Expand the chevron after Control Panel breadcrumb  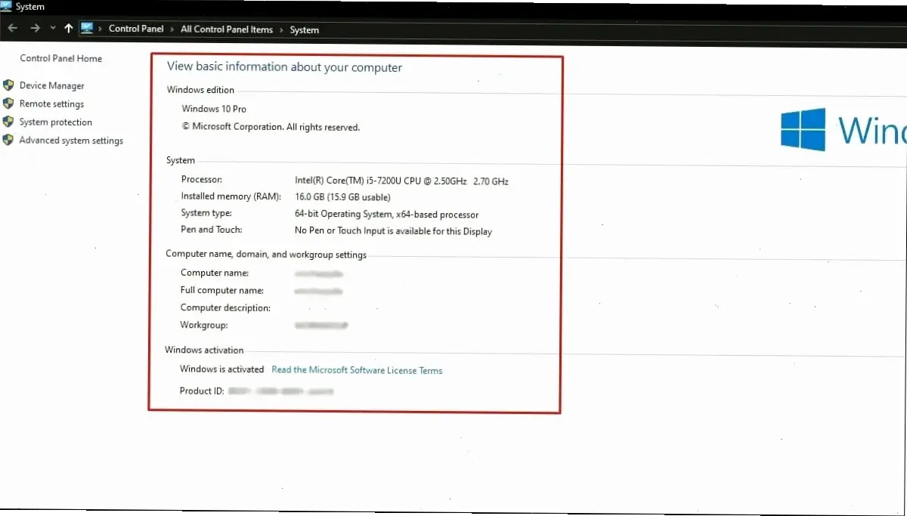pyautogui.click(x=172, y=29)
